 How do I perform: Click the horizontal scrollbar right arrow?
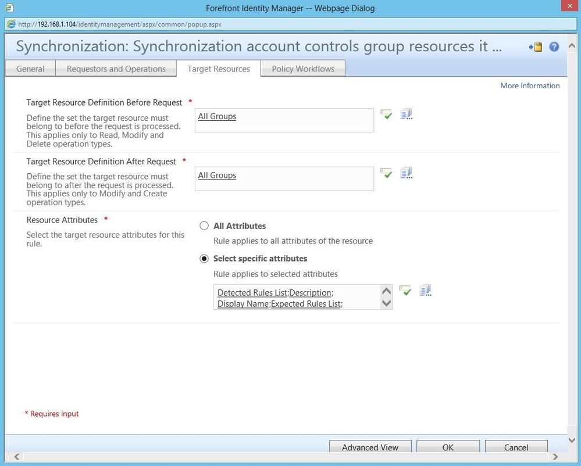click(x=555, y=456)
